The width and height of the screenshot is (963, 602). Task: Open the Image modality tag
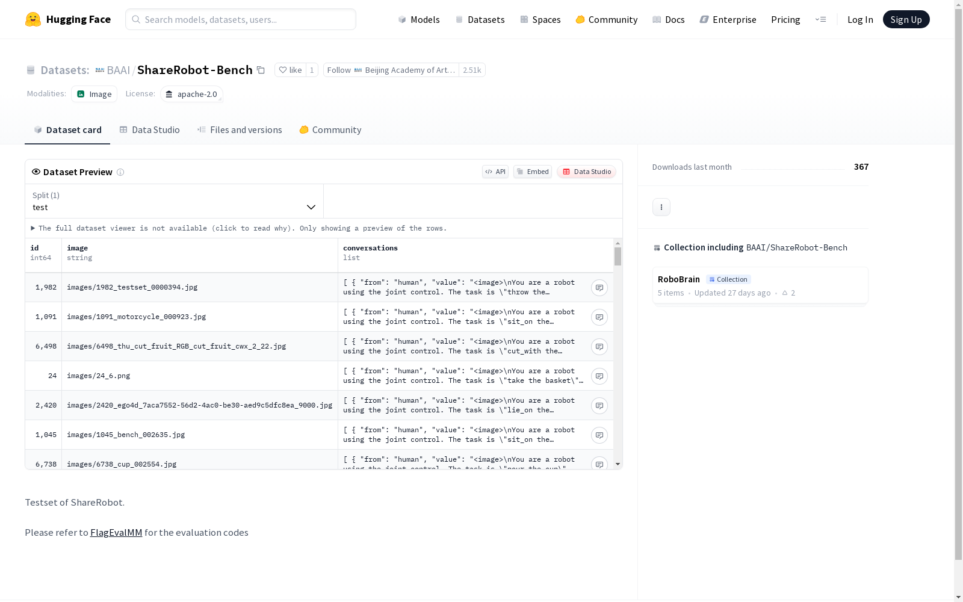(94, 94)
